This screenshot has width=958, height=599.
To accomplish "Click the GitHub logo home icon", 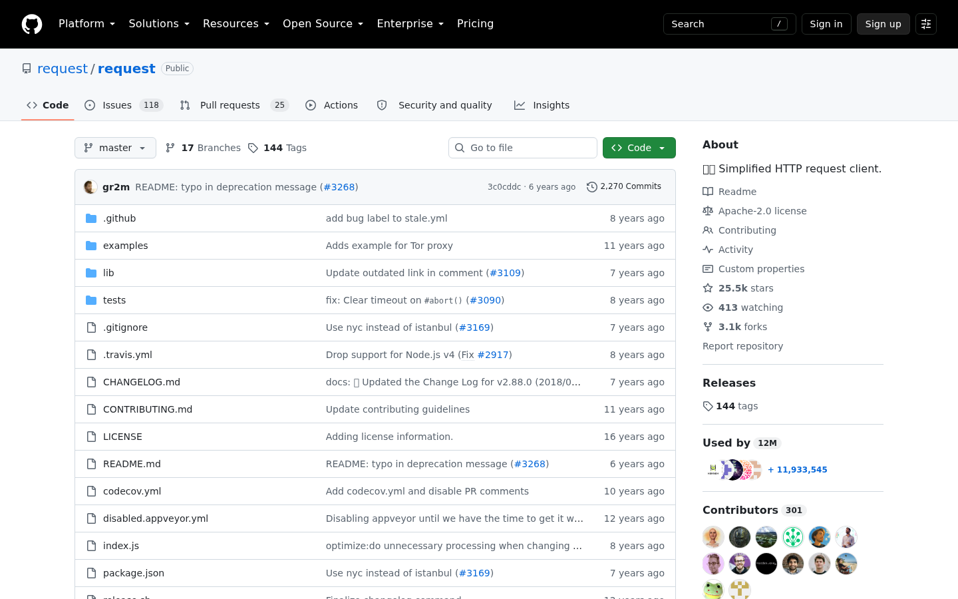I will [x=32, y=24].
